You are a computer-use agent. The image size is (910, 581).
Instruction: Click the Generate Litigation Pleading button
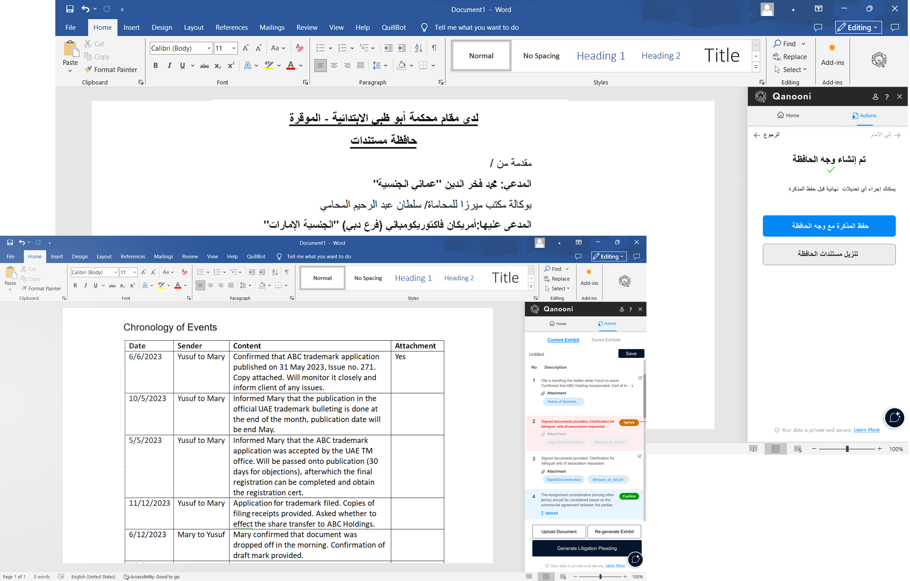[586, 548]
